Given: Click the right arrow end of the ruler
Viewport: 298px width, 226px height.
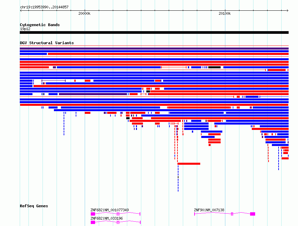Looking at the screenshot, I should click(x=288, y=11).
